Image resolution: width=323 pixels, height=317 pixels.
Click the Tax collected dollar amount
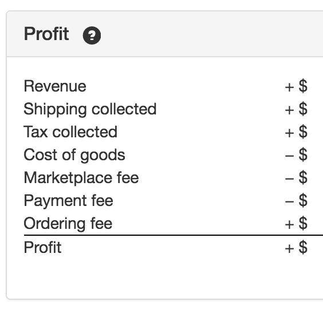tap(296, 132)
